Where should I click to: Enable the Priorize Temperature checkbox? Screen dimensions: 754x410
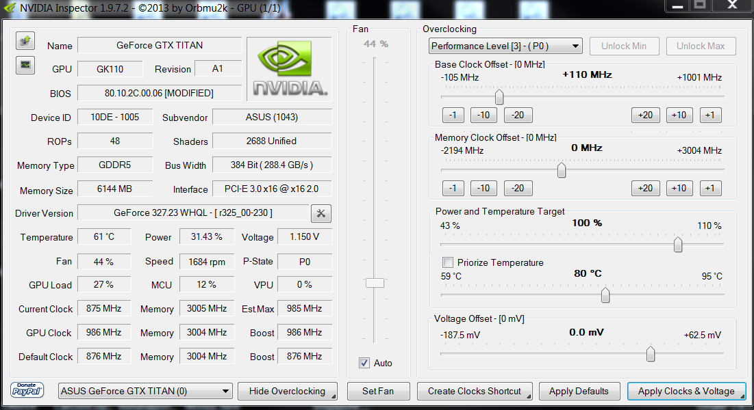pyautogui.click(x=447, y=262)
